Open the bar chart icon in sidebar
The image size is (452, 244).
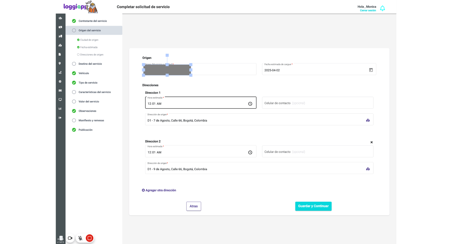[60, 108]
